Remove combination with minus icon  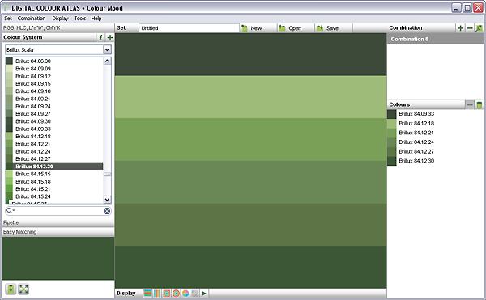coord(470,28)
